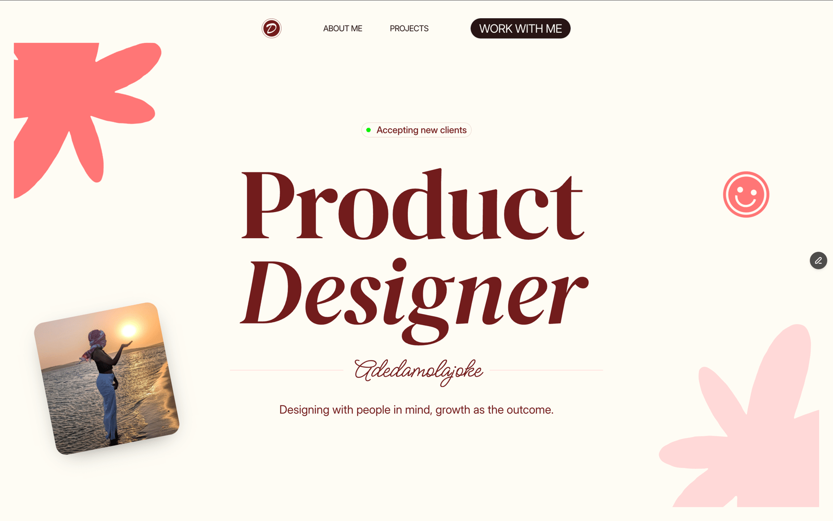
Task: Open the pencil edit floating button
Action: tap(818, 260)
